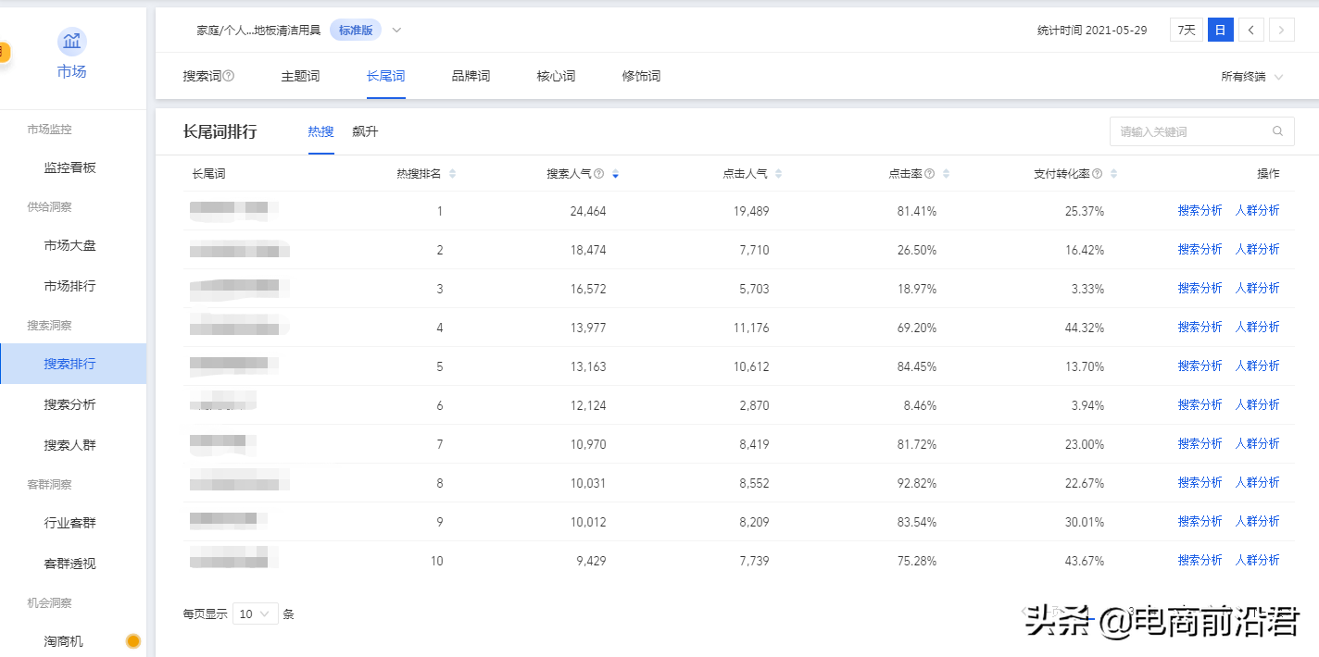Click the 请输入关键词 search input field
This screenshot has width=1319, height=657.
point(1186,131)
